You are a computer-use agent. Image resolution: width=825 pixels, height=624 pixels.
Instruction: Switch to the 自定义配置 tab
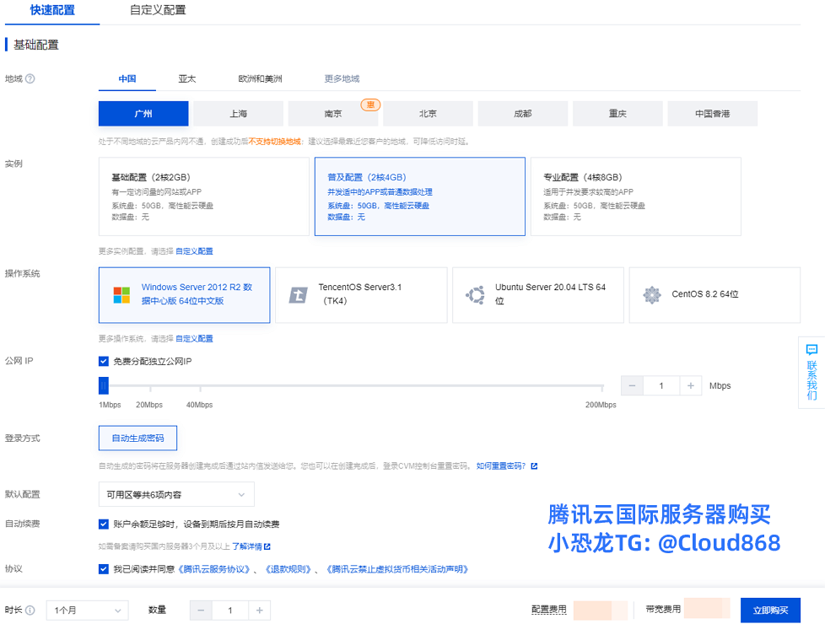click(x=158, y=10)
